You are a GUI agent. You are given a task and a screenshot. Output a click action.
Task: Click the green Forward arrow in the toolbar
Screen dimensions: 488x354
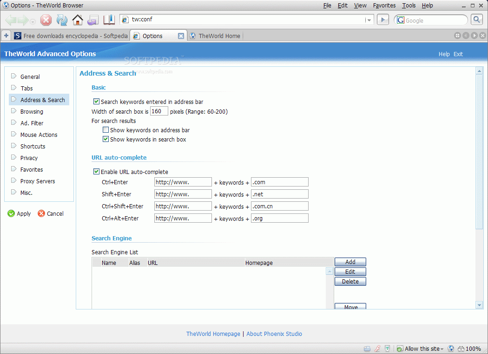pyautogui.click(x=23, y=20)
